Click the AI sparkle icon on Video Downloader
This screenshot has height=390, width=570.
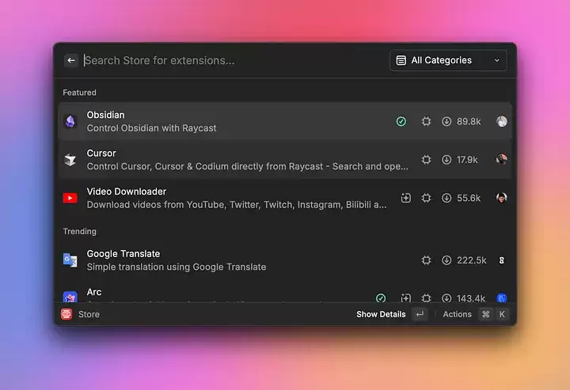pyautogui.click(x=406, y=198)
